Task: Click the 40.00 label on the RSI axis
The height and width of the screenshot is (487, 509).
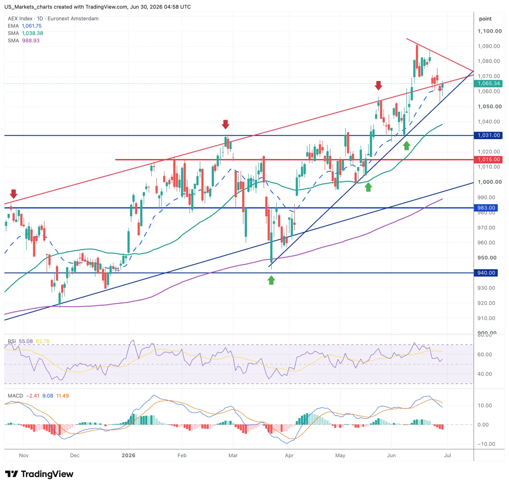Action: coord(485,374)
